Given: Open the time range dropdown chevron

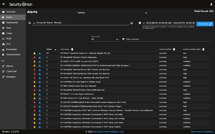Looking at the screenshot, I should pyautogui.click(x=144, y=23).
